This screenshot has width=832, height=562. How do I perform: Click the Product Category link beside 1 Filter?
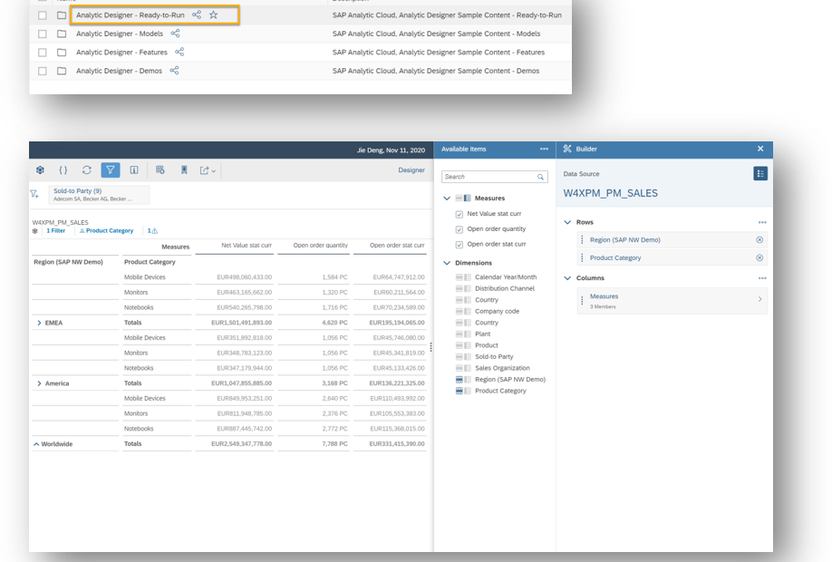110,231
